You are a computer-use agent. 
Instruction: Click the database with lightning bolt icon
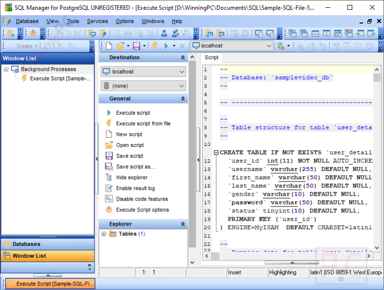(103, 33)
